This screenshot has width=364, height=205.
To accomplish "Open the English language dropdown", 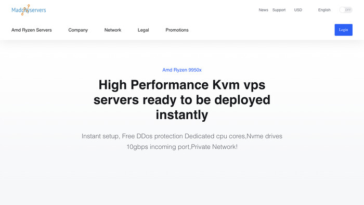I will [324, 10].
